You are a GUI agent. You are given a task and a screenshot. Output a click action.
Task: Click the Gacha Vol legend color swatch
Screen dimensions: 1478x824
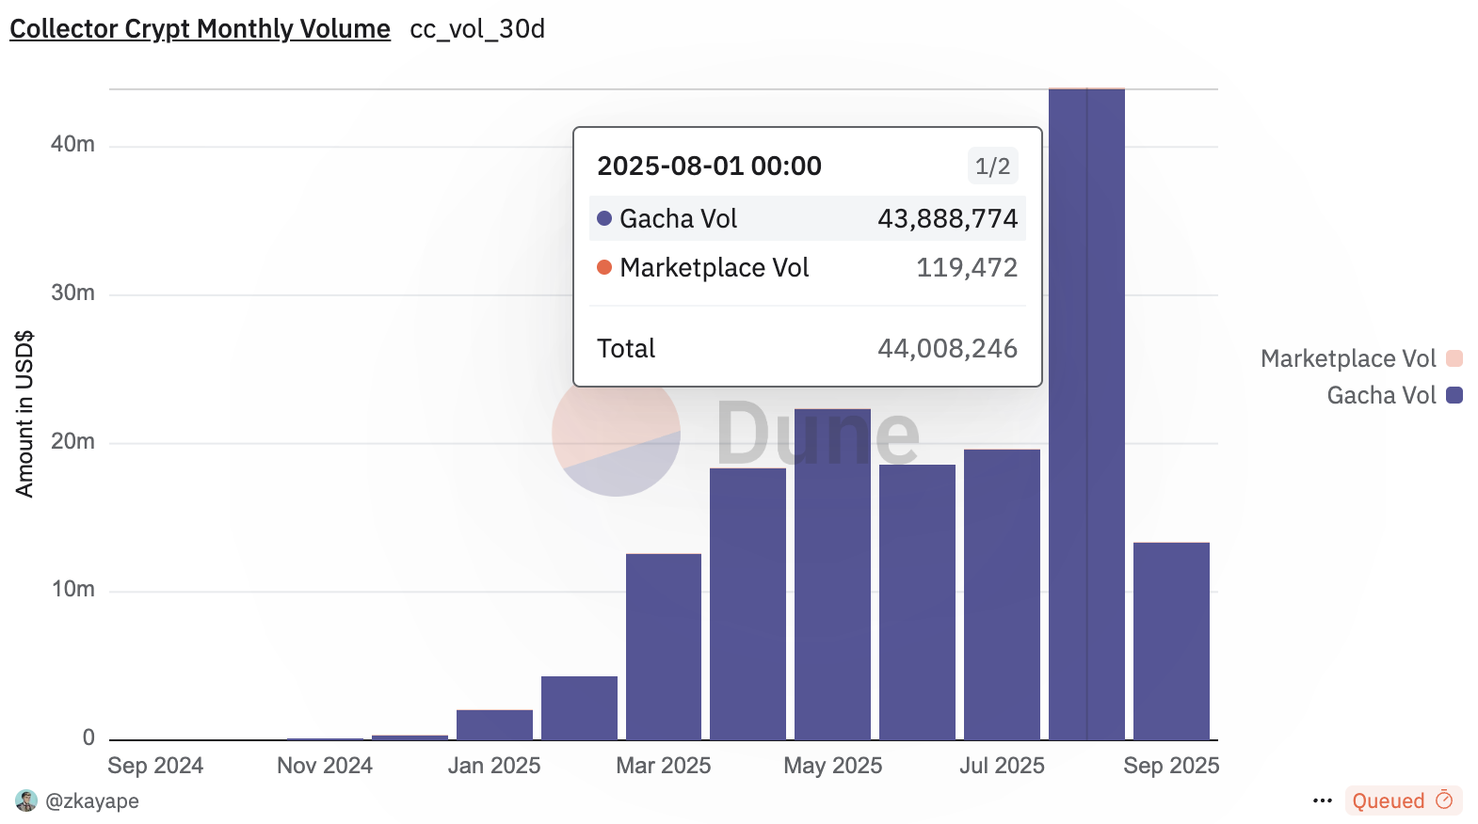pyautogui.click(x=1454, y=395)
